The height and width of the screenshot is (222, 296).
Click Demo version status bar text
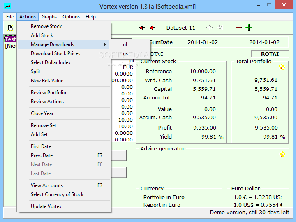point(250,213)
